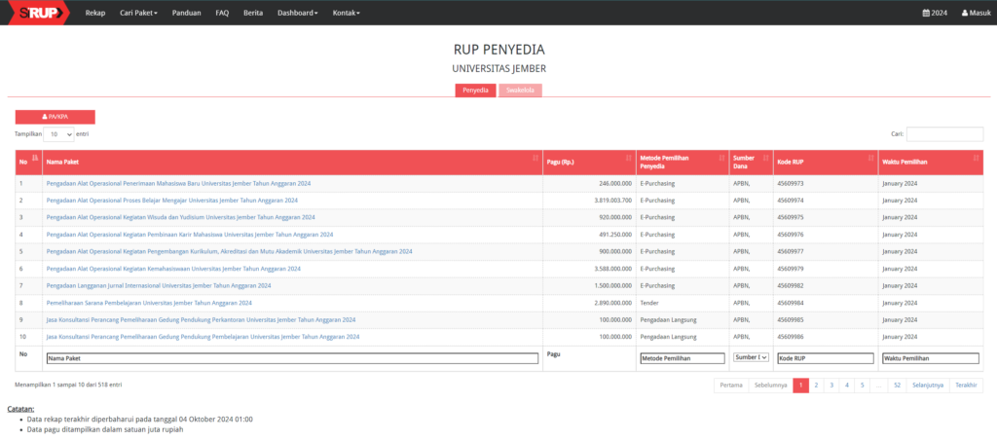
Task: Jump to page 52 of results
Action: [897, 386]
